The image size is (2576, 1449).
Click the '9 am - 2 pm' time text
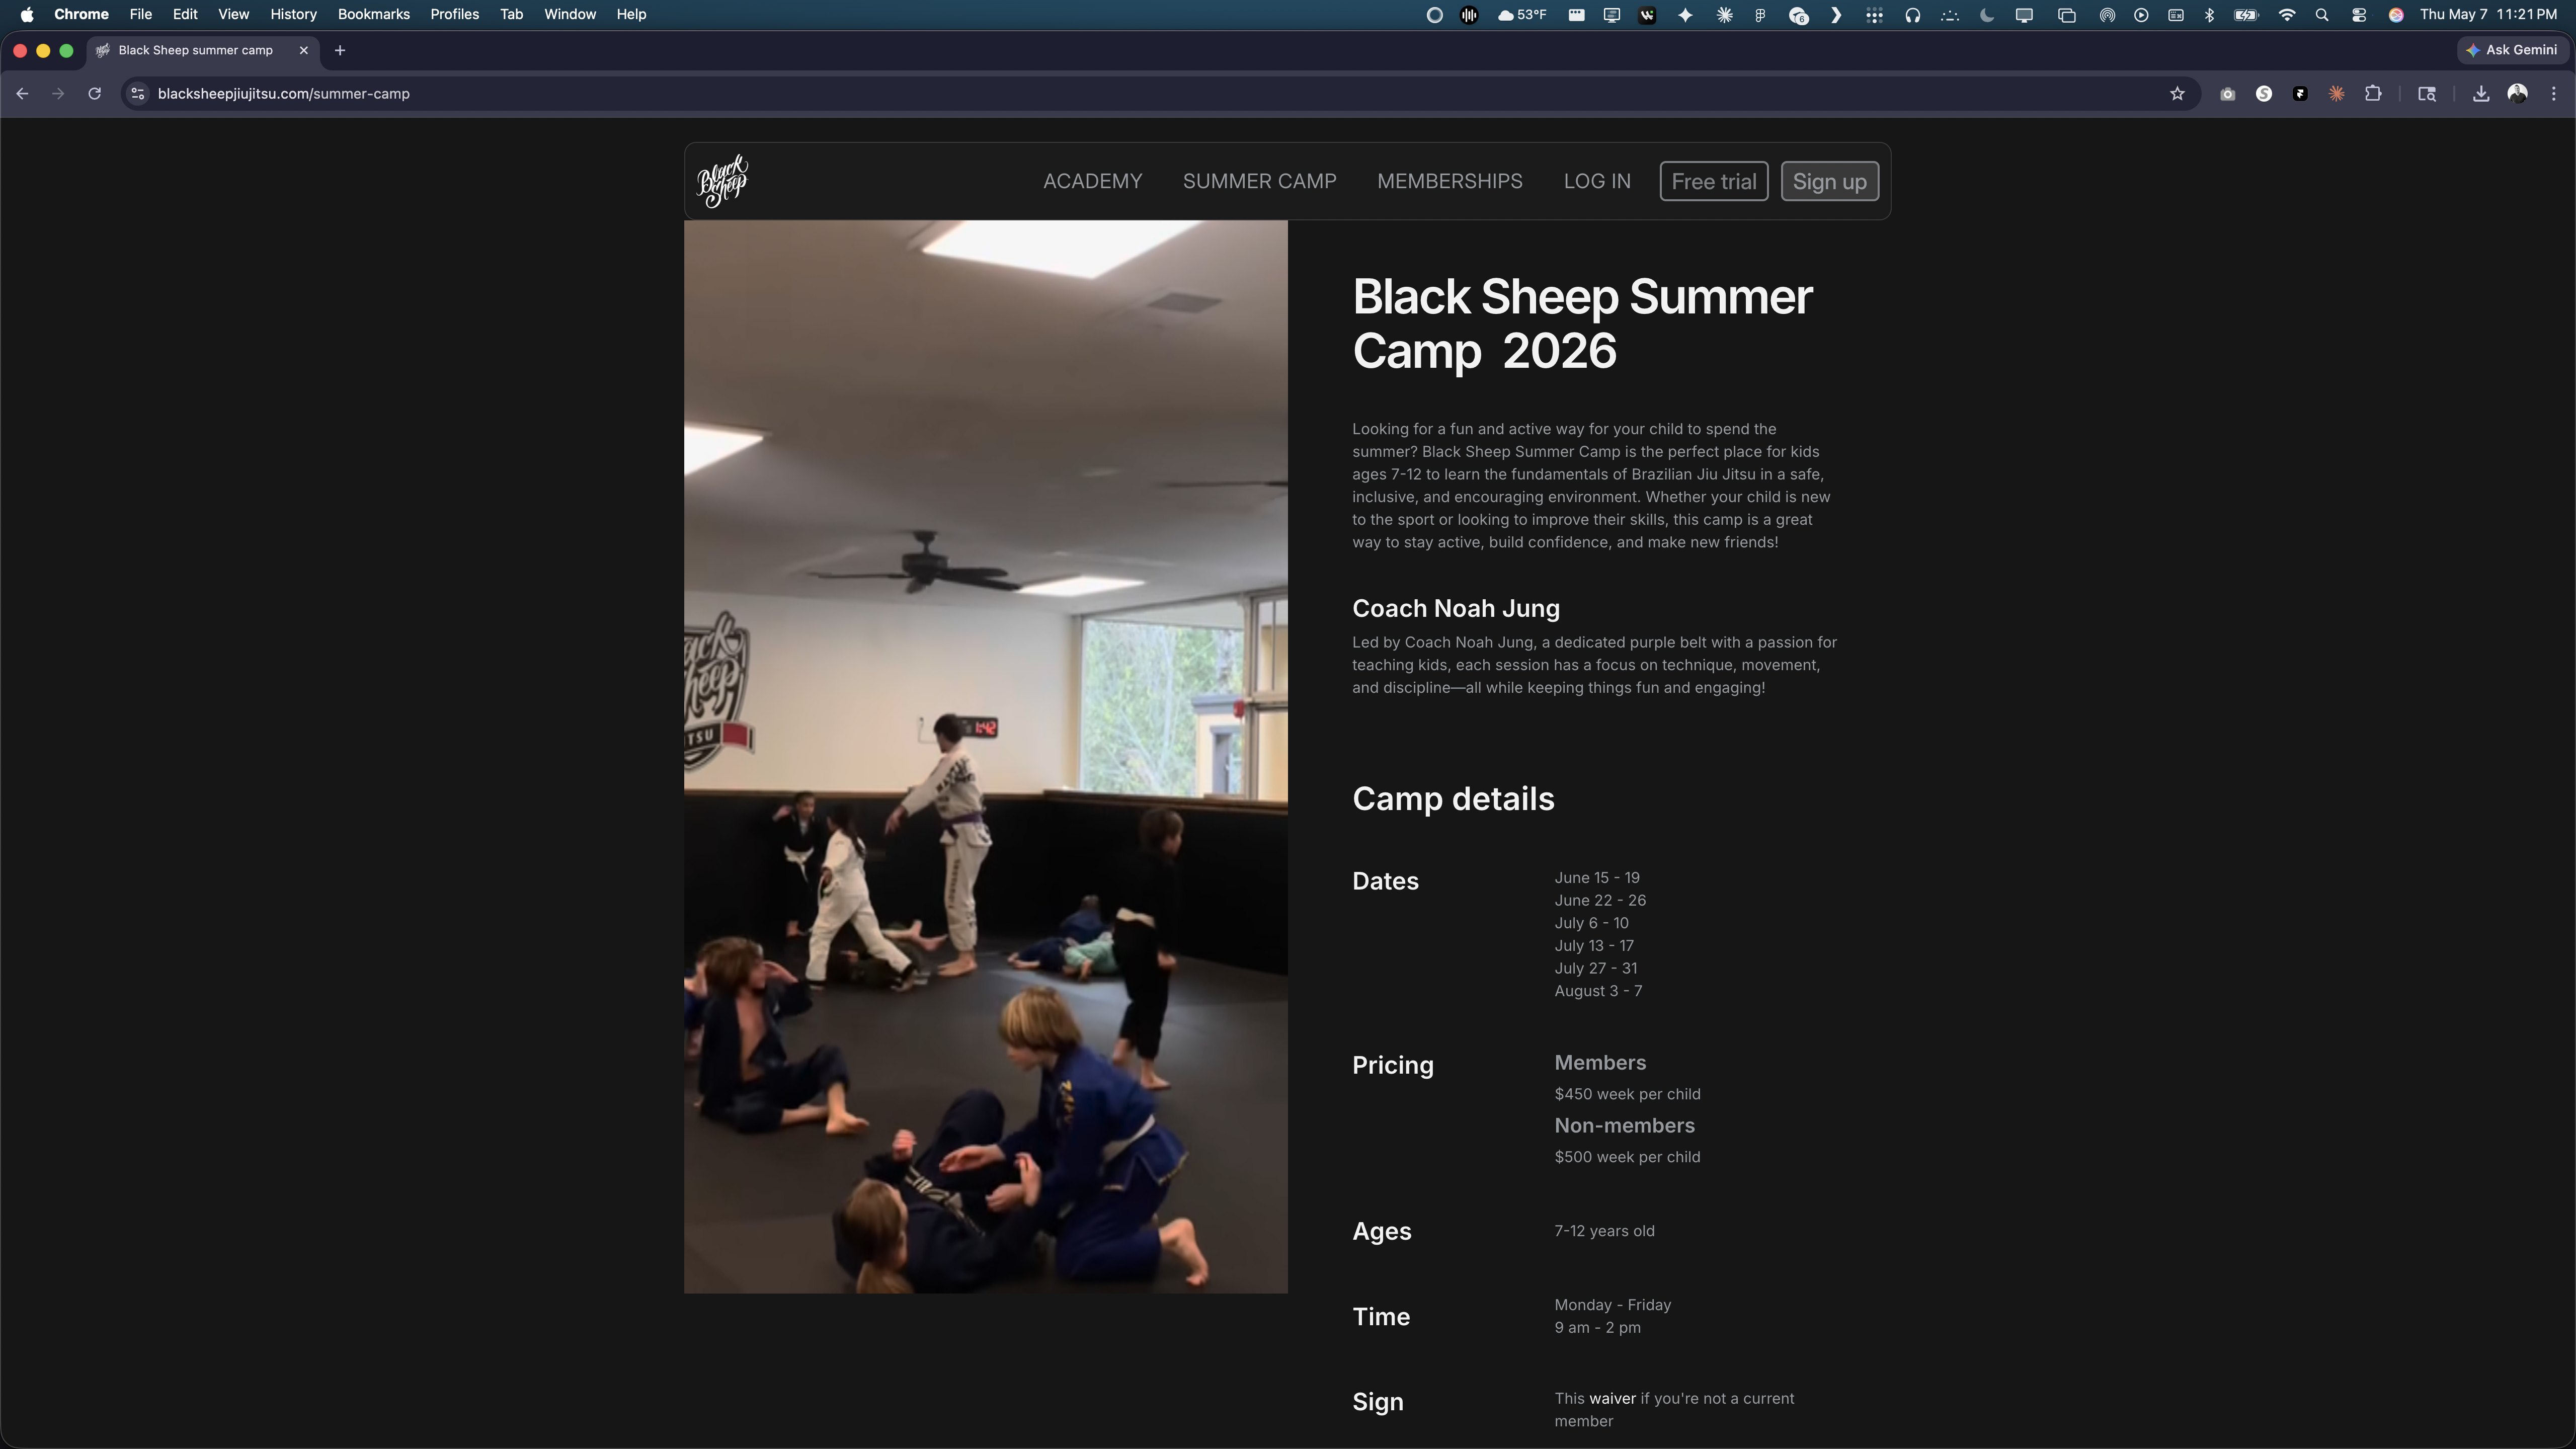coord(1597,1328)
